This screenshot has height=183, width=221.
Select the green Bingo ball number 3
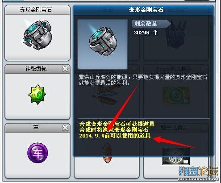pyautogui.click(x=176, y=96)
